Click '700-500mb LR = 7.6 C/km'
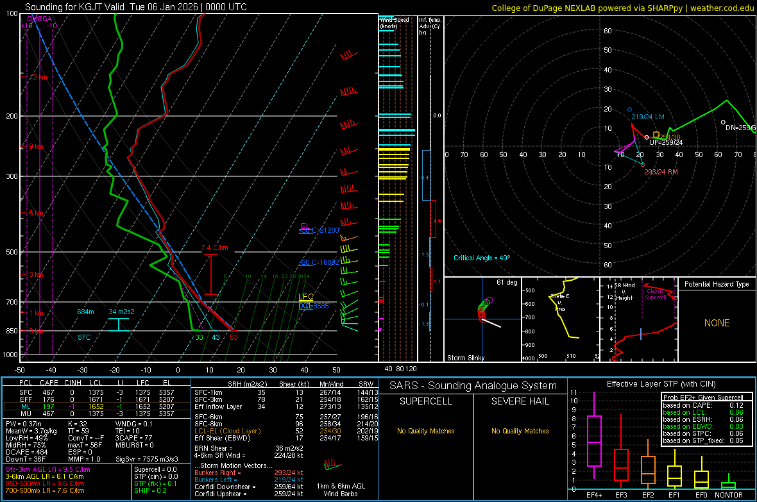This screenshot has height=502, width=757. click(45, 490)
